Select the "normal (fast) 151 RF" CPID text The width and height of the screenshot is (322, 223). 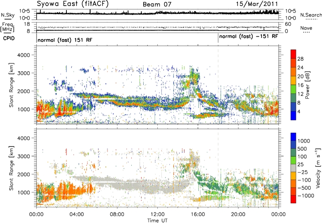click(x=65, y=40)
